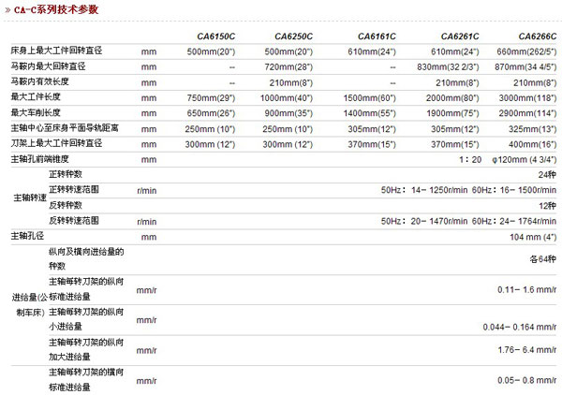Click the heading 'CA-C系列技术参数'
The height and width of the screenshot is (395, 562).
click(56, 9)
